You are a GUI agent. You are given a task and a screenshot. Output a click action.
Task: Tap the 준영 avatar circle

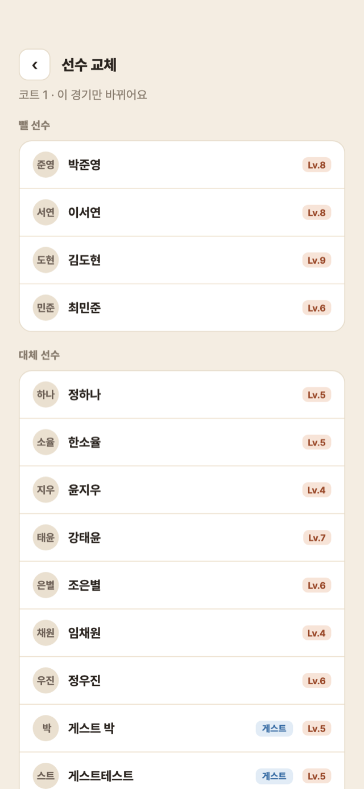point(45,165)
